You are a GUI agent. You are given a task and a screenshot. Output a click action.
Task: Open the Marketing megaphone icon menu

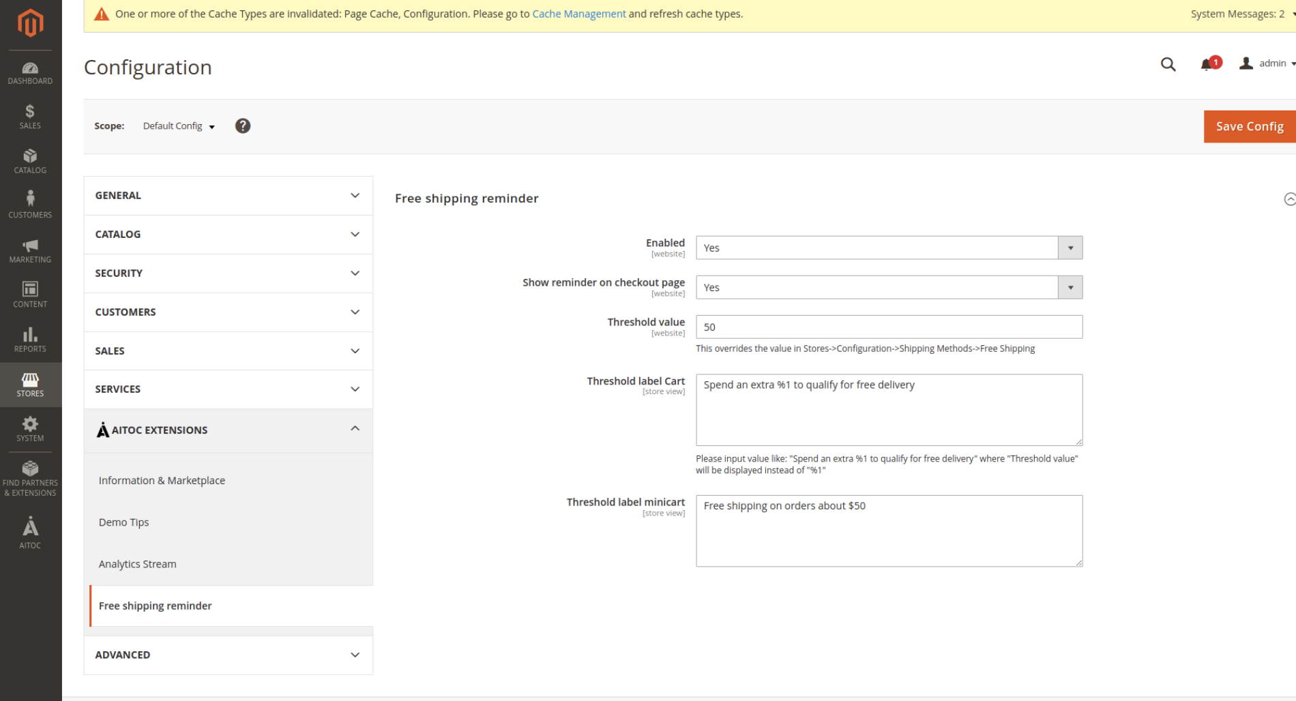pyautogui.click(x=30, y=250)
